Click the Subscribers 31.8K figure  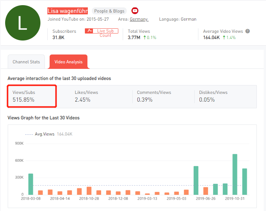point(58,38)
